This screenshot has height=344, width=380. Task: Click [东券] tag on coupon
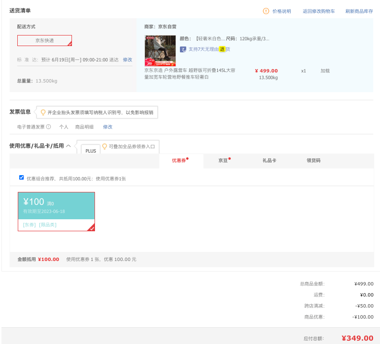tap(29, 225)
